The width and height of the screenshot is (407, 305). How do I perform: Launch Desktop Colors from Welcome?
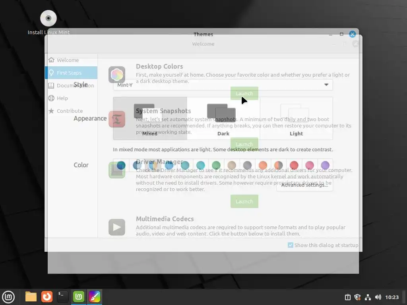244,93
